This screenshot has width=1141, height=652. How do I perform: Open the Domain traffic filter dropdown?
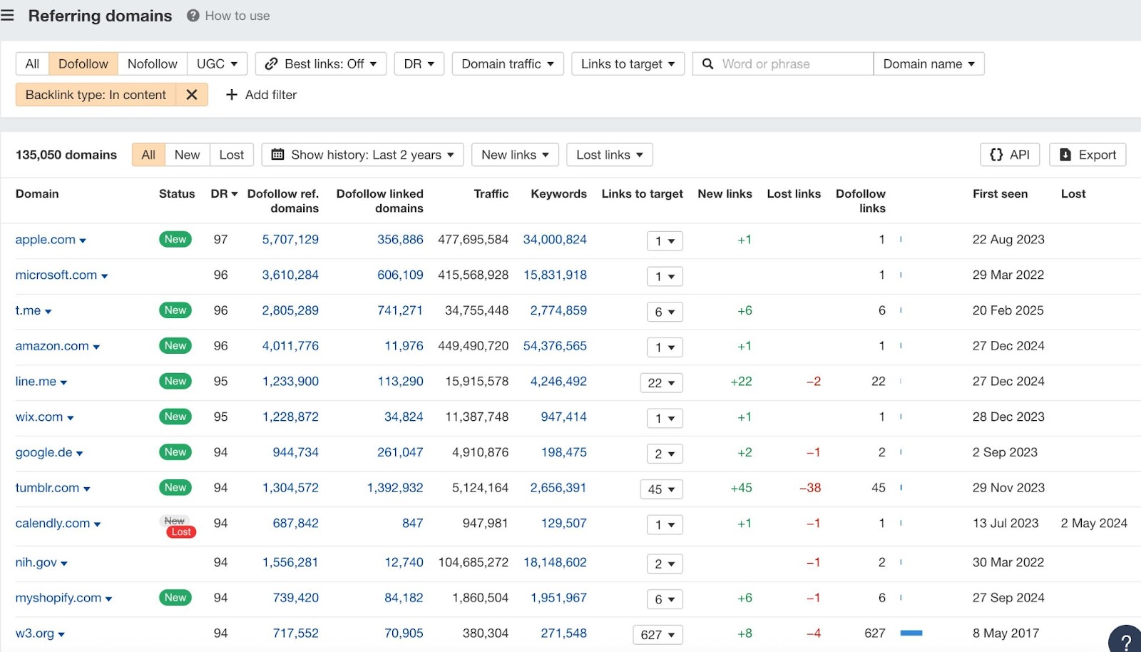(508, 64)
